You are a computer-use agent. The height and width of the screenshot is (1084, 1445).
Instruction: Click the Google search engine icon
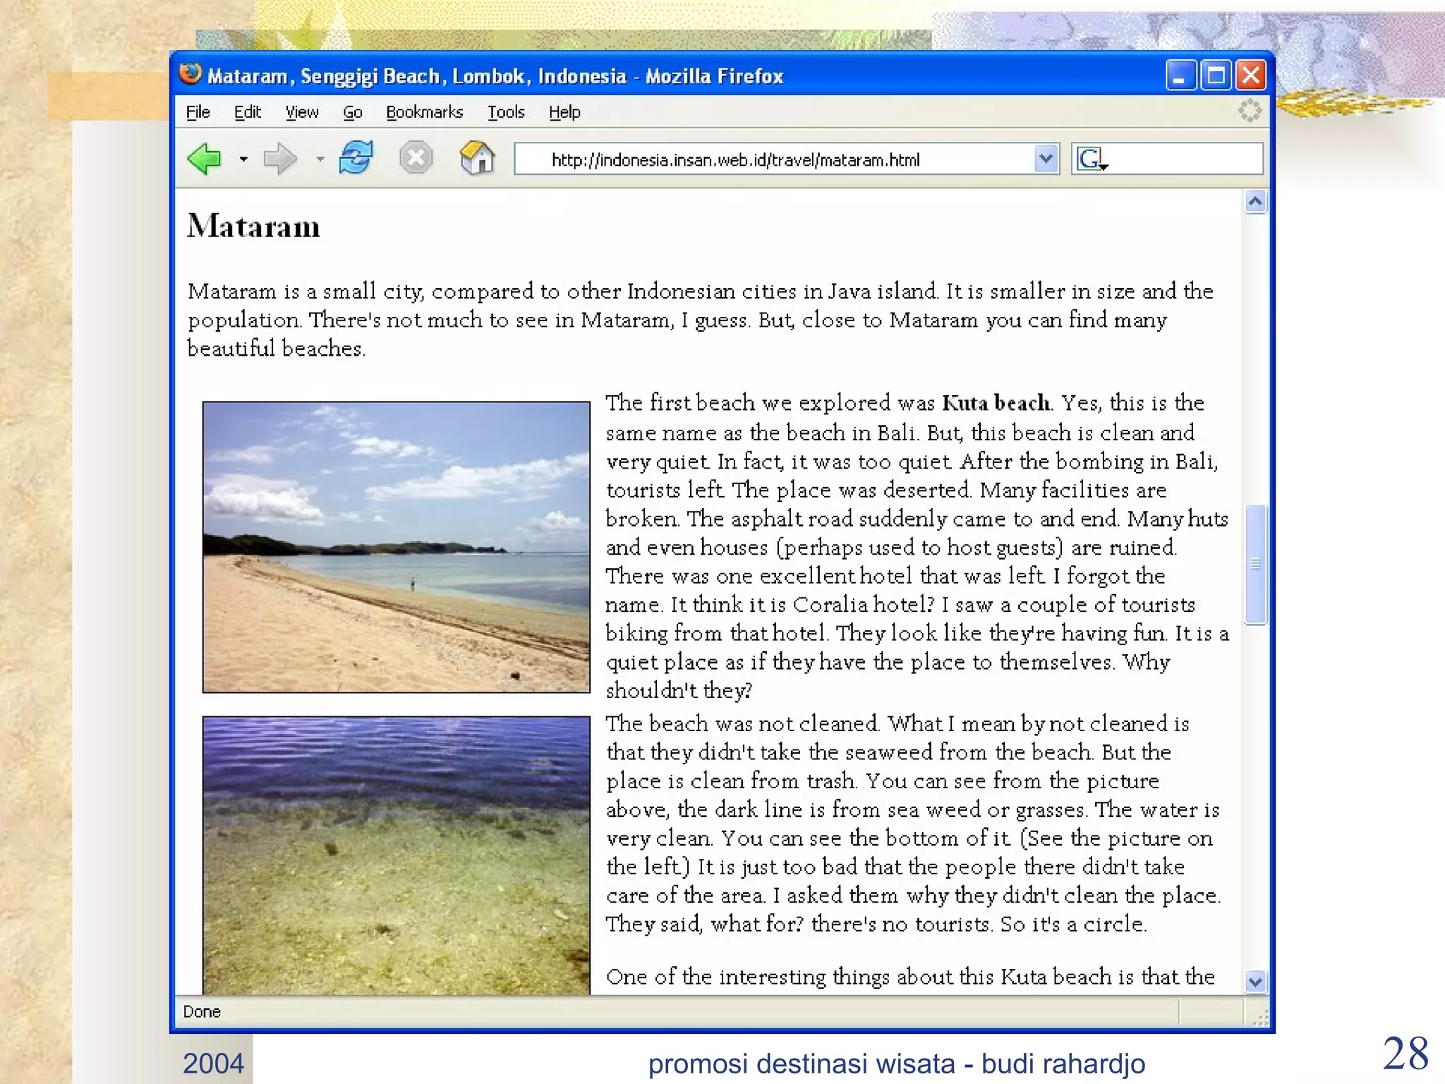pos(1090,159)
